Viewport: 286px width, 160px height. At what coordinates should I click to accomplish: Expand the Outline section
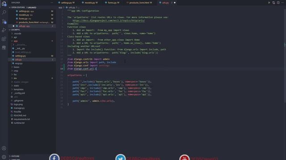(x=10, y=156)
